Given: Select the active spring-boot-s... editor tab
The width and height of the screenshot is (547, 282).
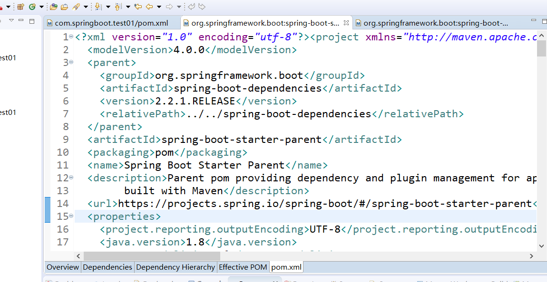Looking at the screenshot, I should tap(265, 23).
